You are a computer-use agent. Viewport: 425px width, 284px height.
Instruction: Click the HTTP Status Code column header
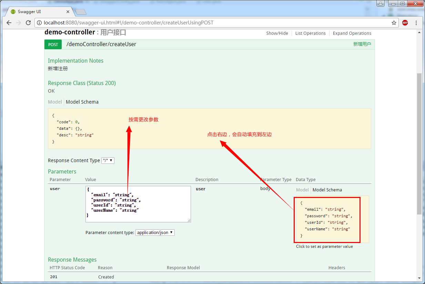pos(67,267)
